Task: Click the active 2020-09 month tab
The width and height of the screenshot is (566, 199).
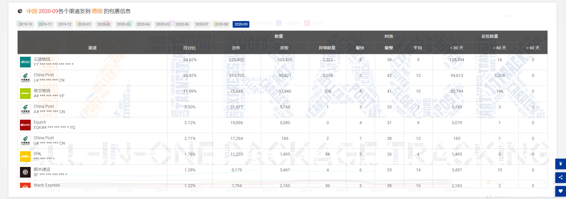Action: pyautogui.click(x=241, y=24)
